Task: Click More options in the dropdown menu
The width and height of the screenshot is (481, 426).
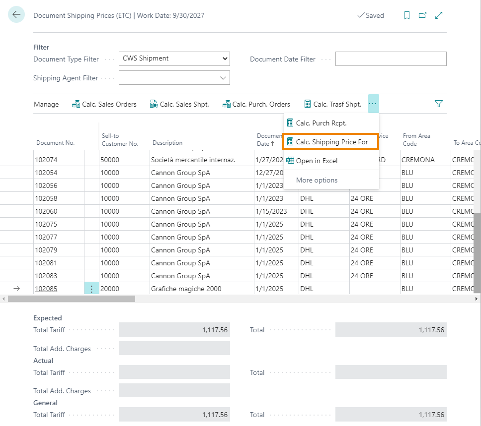Action: pos(317,180)
